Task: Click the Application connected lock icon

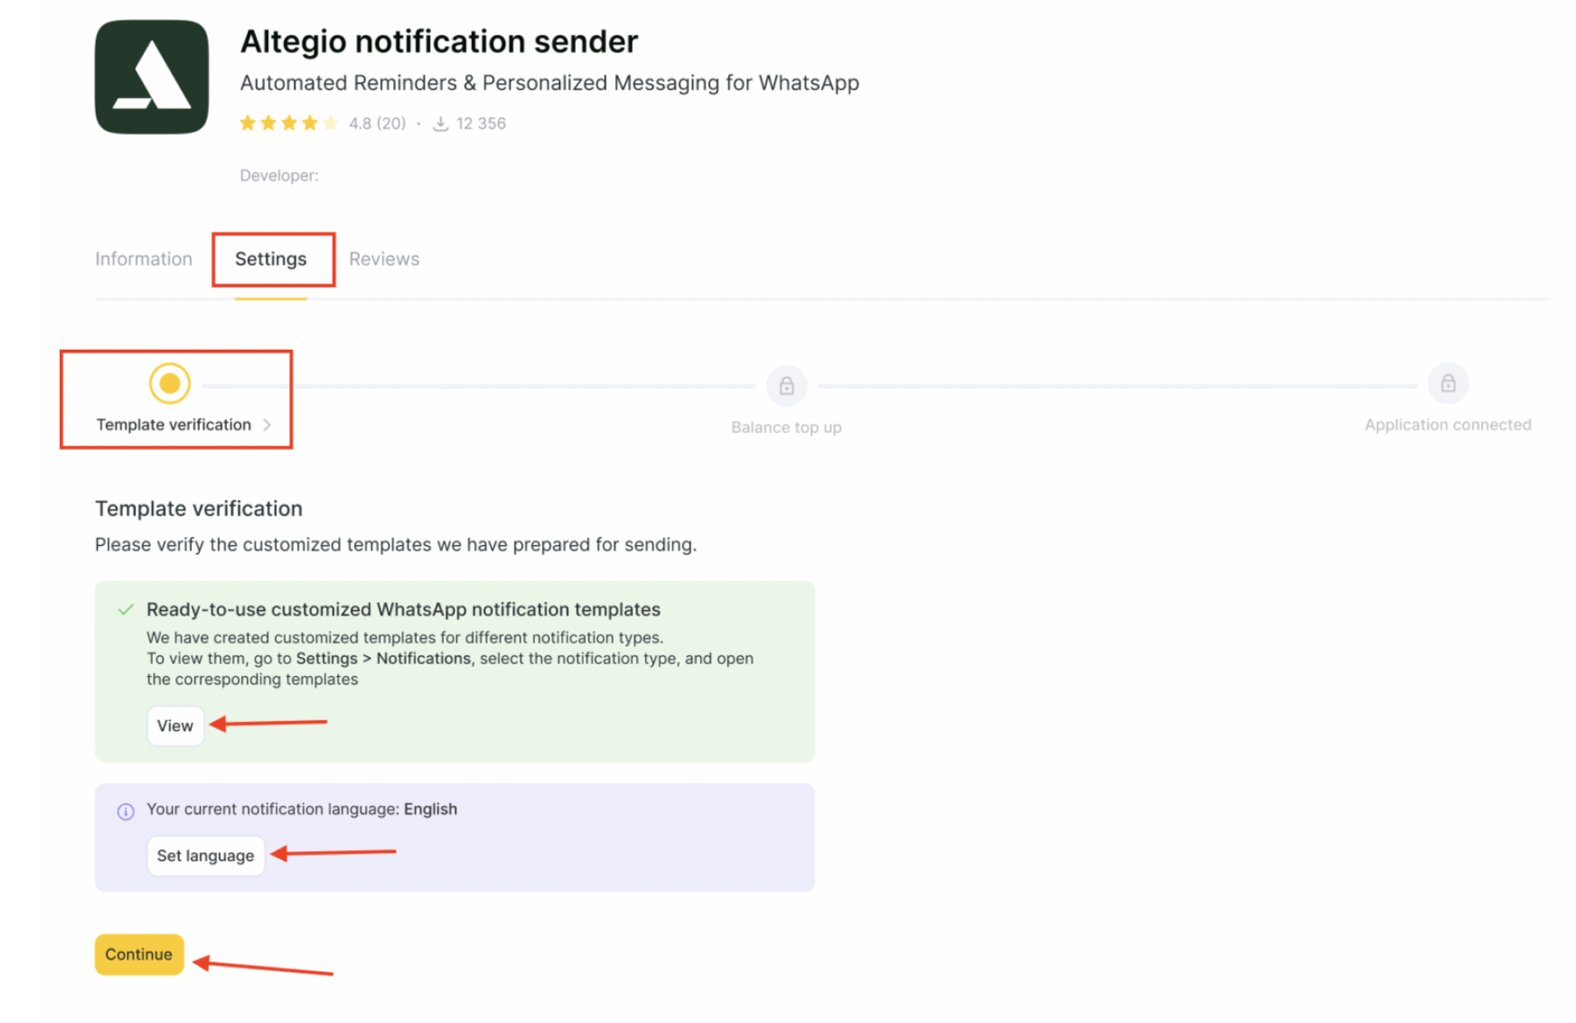Action: click(x=1448, y=383)
